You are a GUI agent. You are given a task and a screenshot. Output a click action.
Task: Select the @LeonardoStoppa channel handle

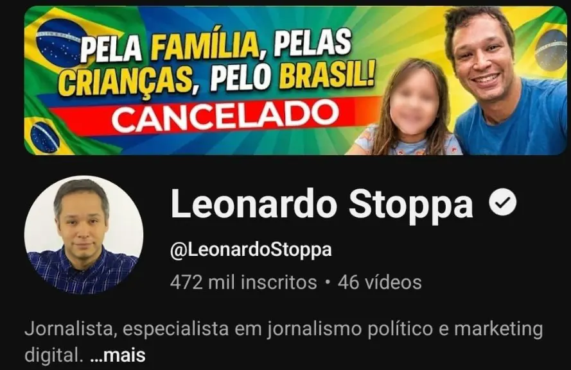coord(251,250)
